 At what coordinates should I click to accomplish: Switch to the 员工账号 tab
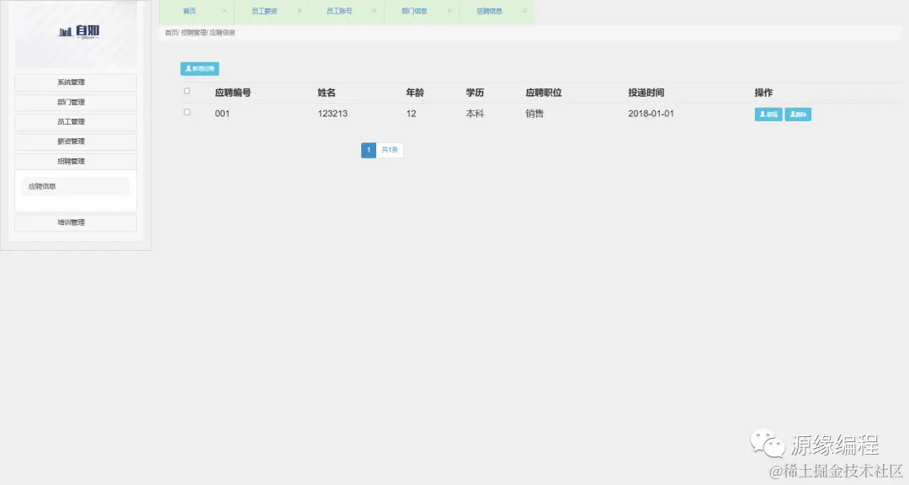point(338,12)
